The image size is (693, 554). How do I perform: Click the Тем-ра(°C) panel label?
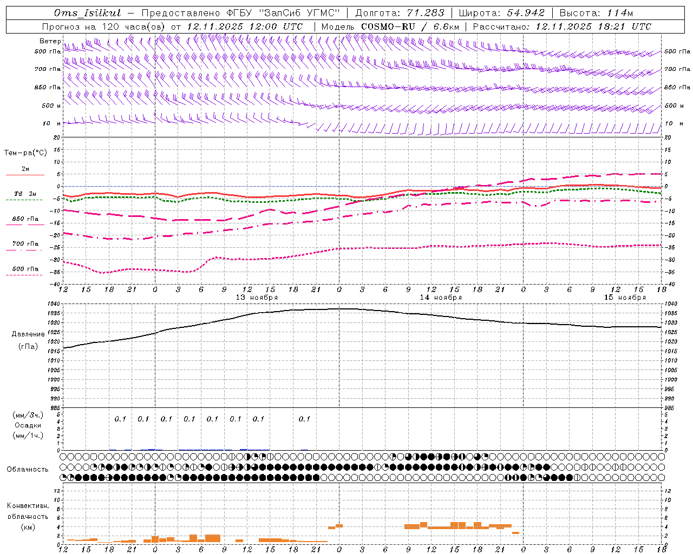(25, 153)
